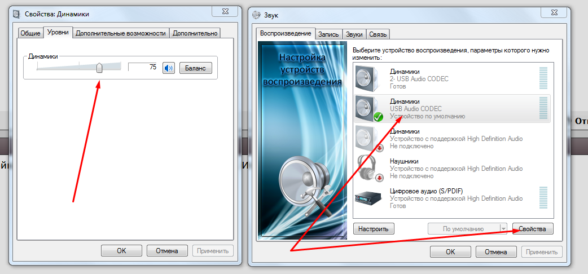Click the Свойства button in Звук window
588x274 pixels.
coord(532,229)
